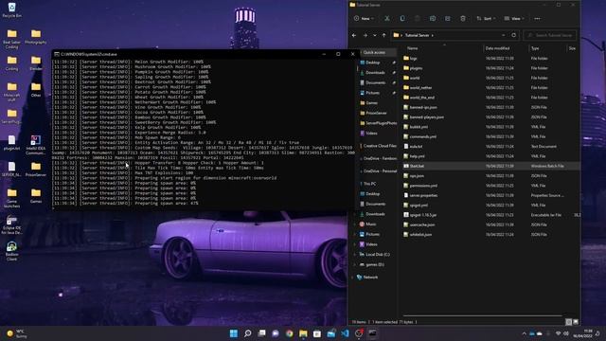Select the Eclipse IDE for Java desktop shortcut
Viewport: 606px width, 341px height.
(x=12, y=225)
